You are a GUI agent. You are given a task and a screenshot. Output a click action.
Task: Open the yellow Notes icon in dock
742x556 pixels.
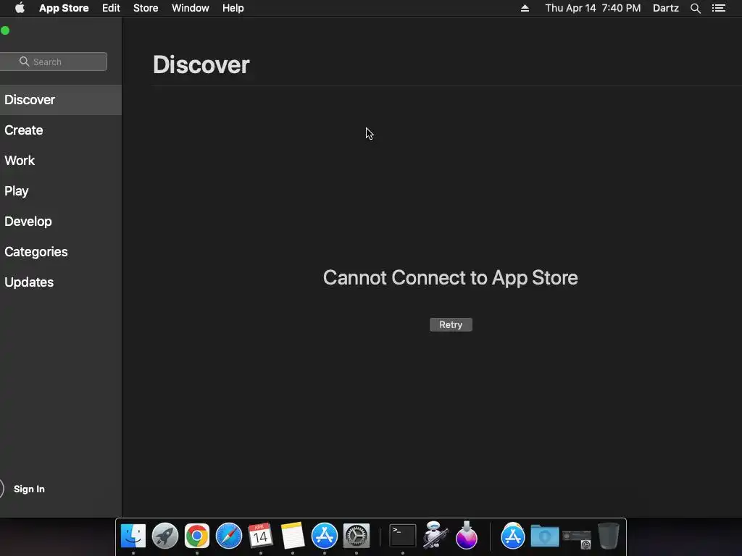[293, 536]
